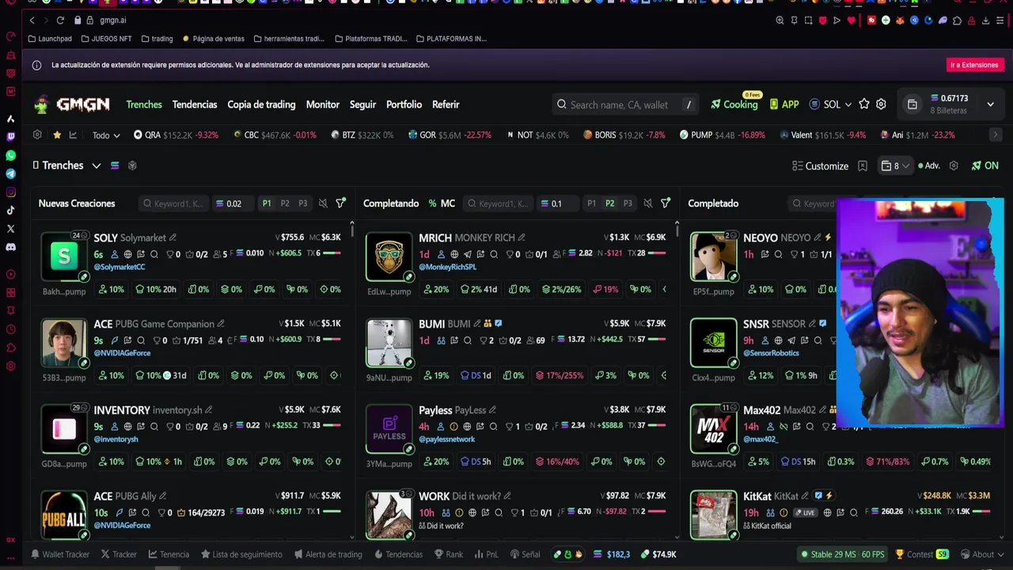Reload the page with the refresh icon
This screenshot has height=570, width=1013.
coord(60,20)
